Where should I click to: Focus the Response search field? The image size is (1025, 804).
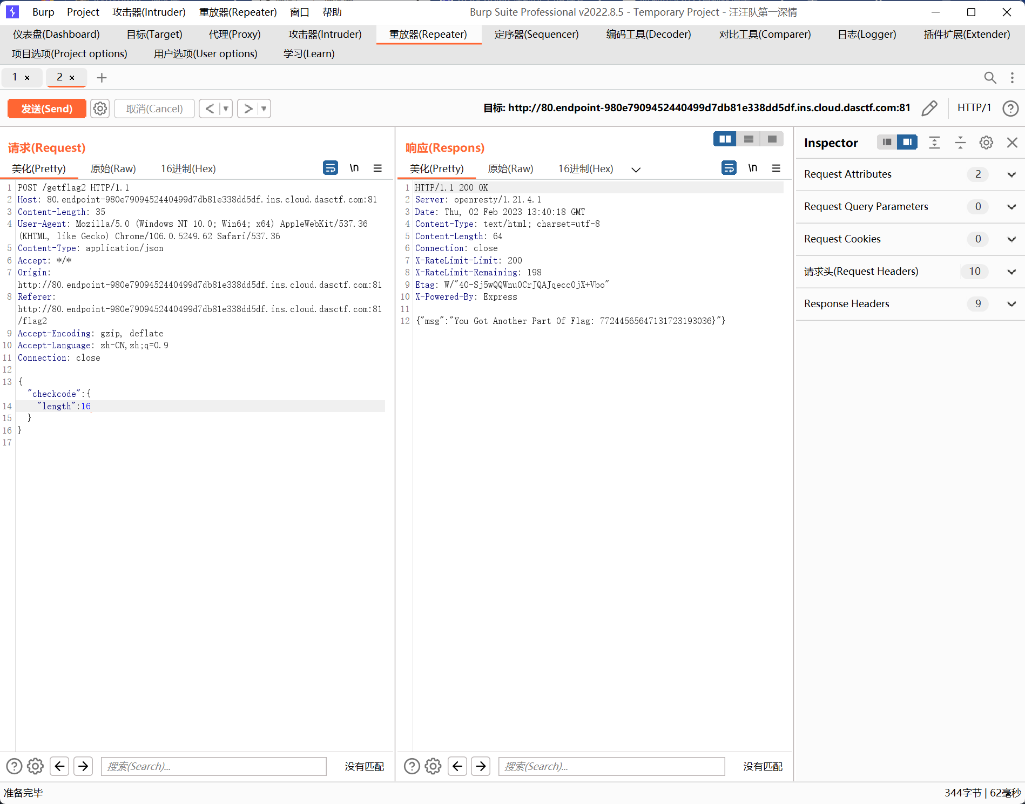click(612, 766)
